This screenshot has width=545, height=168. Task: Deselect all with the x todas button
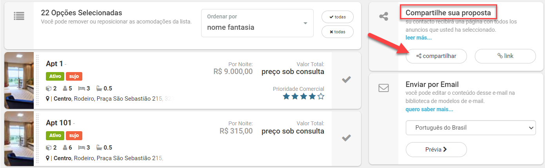337,32
